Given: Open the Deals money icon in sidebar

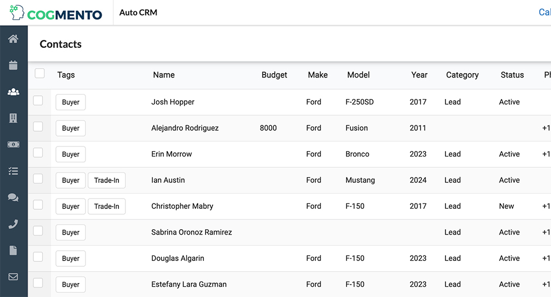Looking at the screenshot, I should click(x=13, y=145).
